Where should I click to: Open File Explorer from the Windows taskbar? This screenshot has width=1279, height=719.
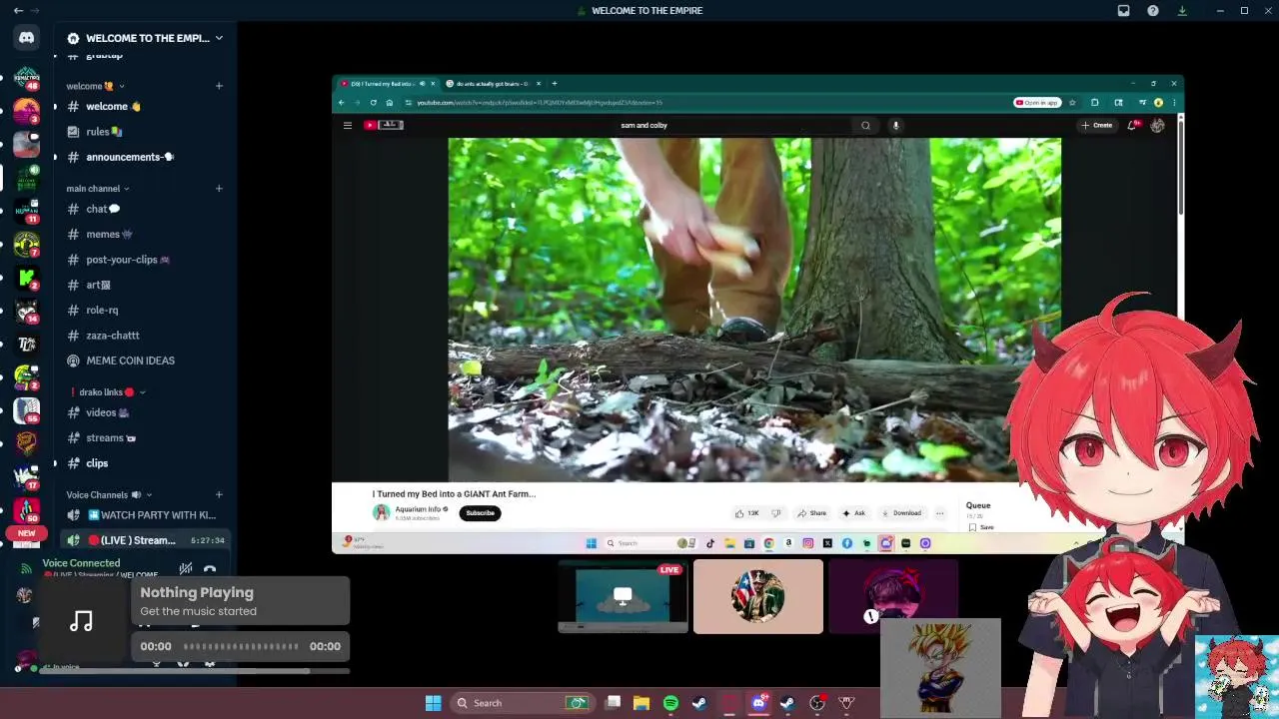(x=641, y=703)
